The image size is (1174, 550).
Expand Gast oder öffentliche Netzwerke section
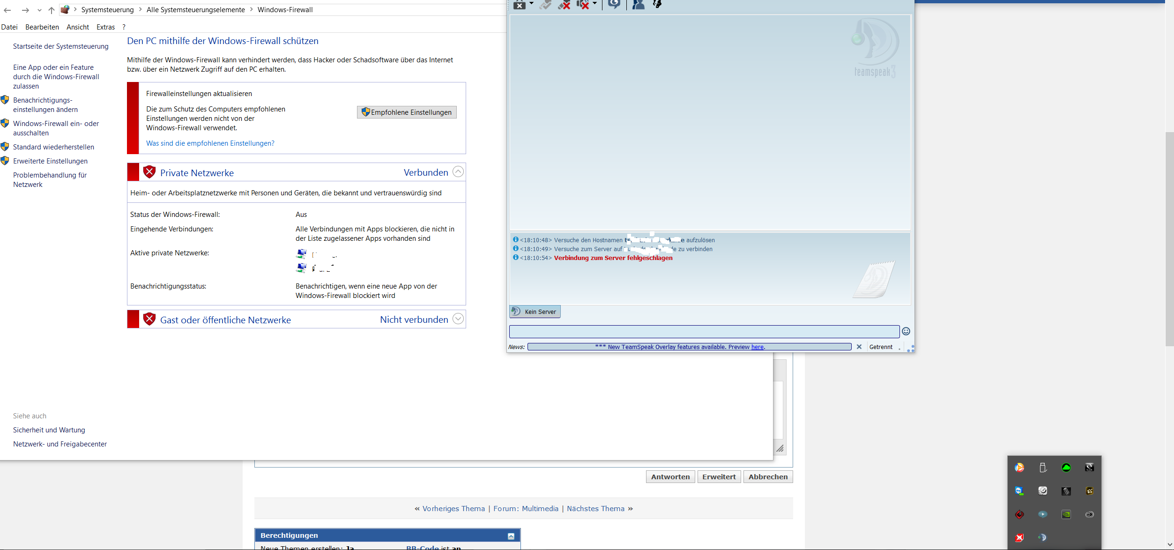[458, 319]
